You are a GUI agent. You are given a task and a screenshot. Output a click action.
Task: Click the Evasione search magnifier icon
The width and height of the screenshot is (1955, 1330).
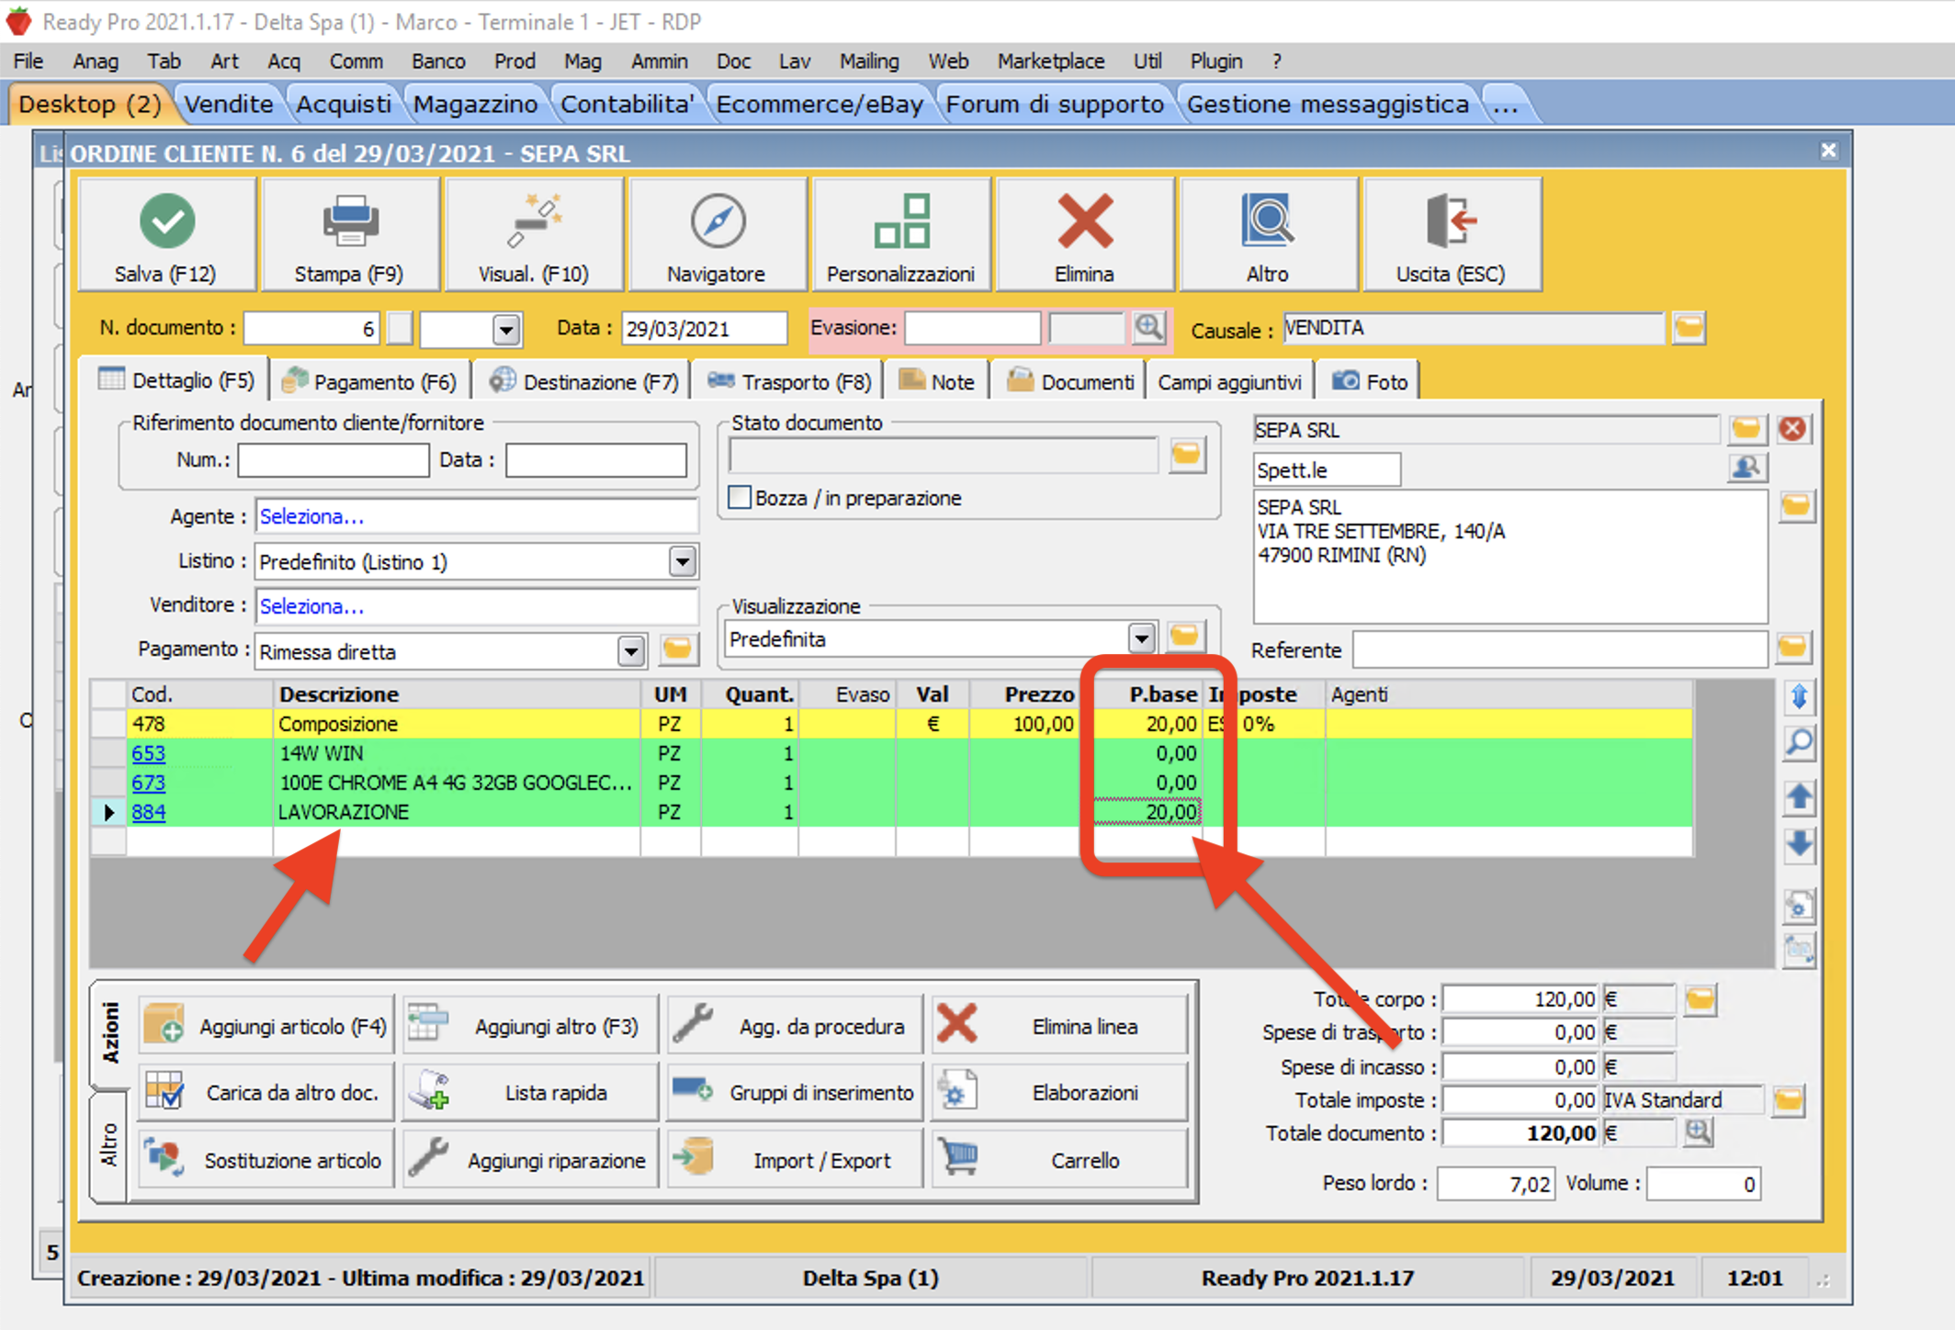[x=1148, y=327]
